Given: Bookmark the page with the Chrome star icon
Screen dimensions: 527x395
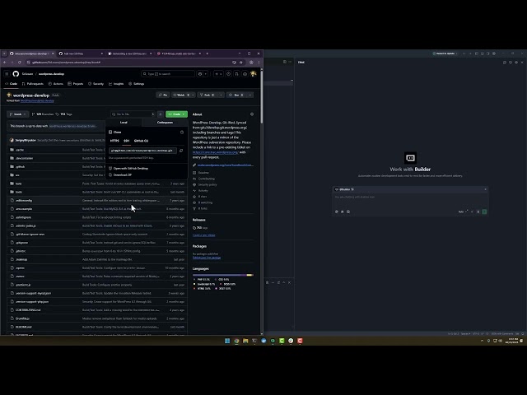Looking at the screenshot, I should coord(241,63).
